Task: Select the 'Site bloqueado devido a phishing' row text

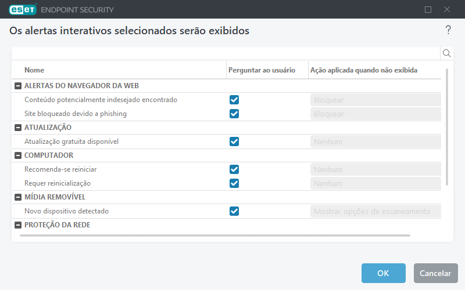Action: click(x=76, y=114)
